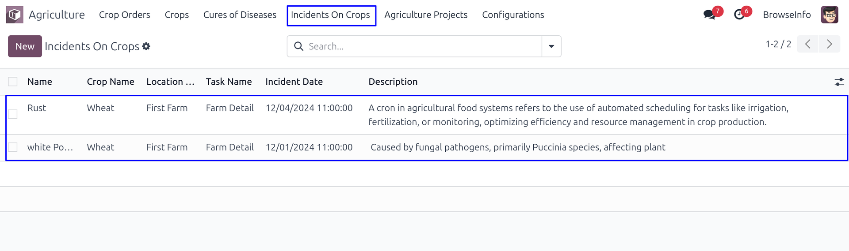The width and height of the screenshot is (849, 251).
Task: Go to previous page arrow
Action: (x=807, y=44)
